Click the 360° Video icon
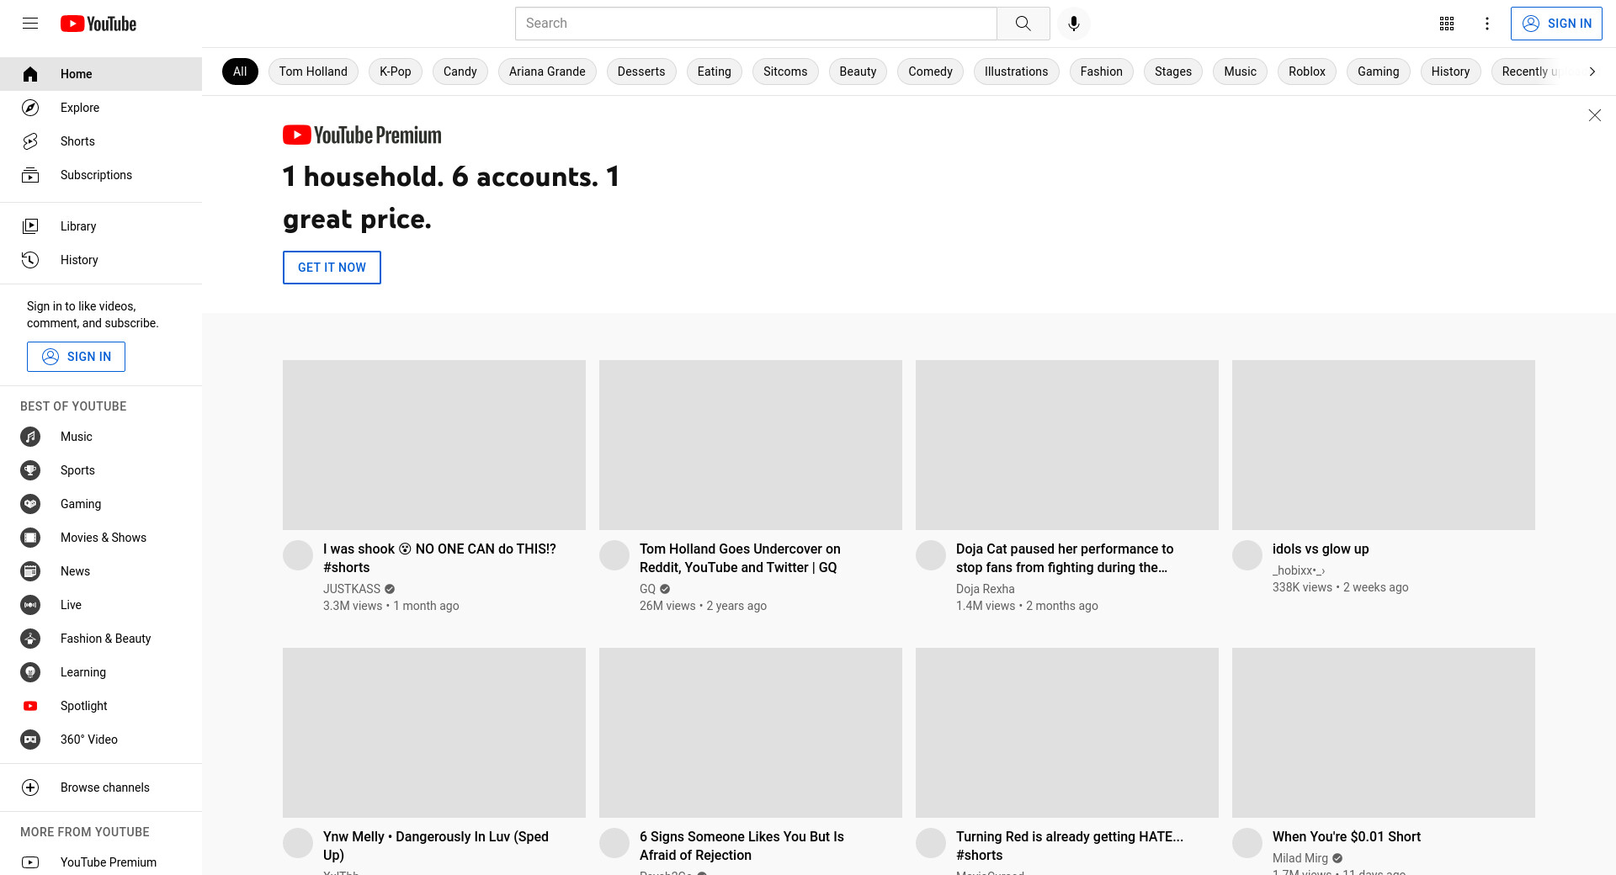 coord(30,740)
